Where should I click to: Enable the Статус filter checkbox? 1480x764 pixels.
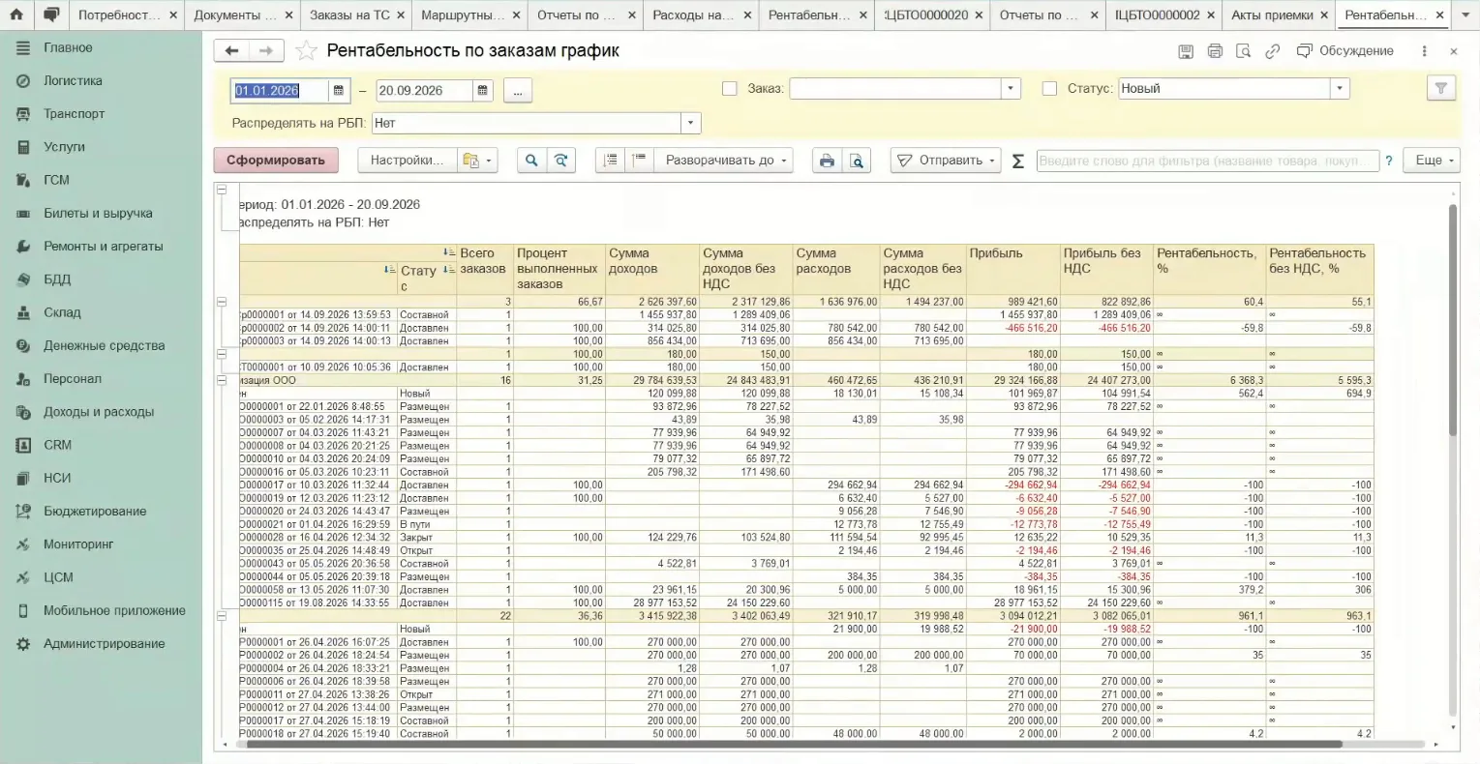(1049, 89)
